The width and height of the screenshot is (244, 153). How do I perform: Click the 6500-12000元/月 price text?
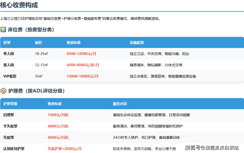(81, 54)
